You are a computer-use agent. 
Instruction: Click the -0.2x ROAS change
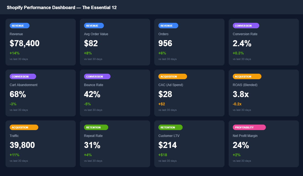click(x=237, y=104)
